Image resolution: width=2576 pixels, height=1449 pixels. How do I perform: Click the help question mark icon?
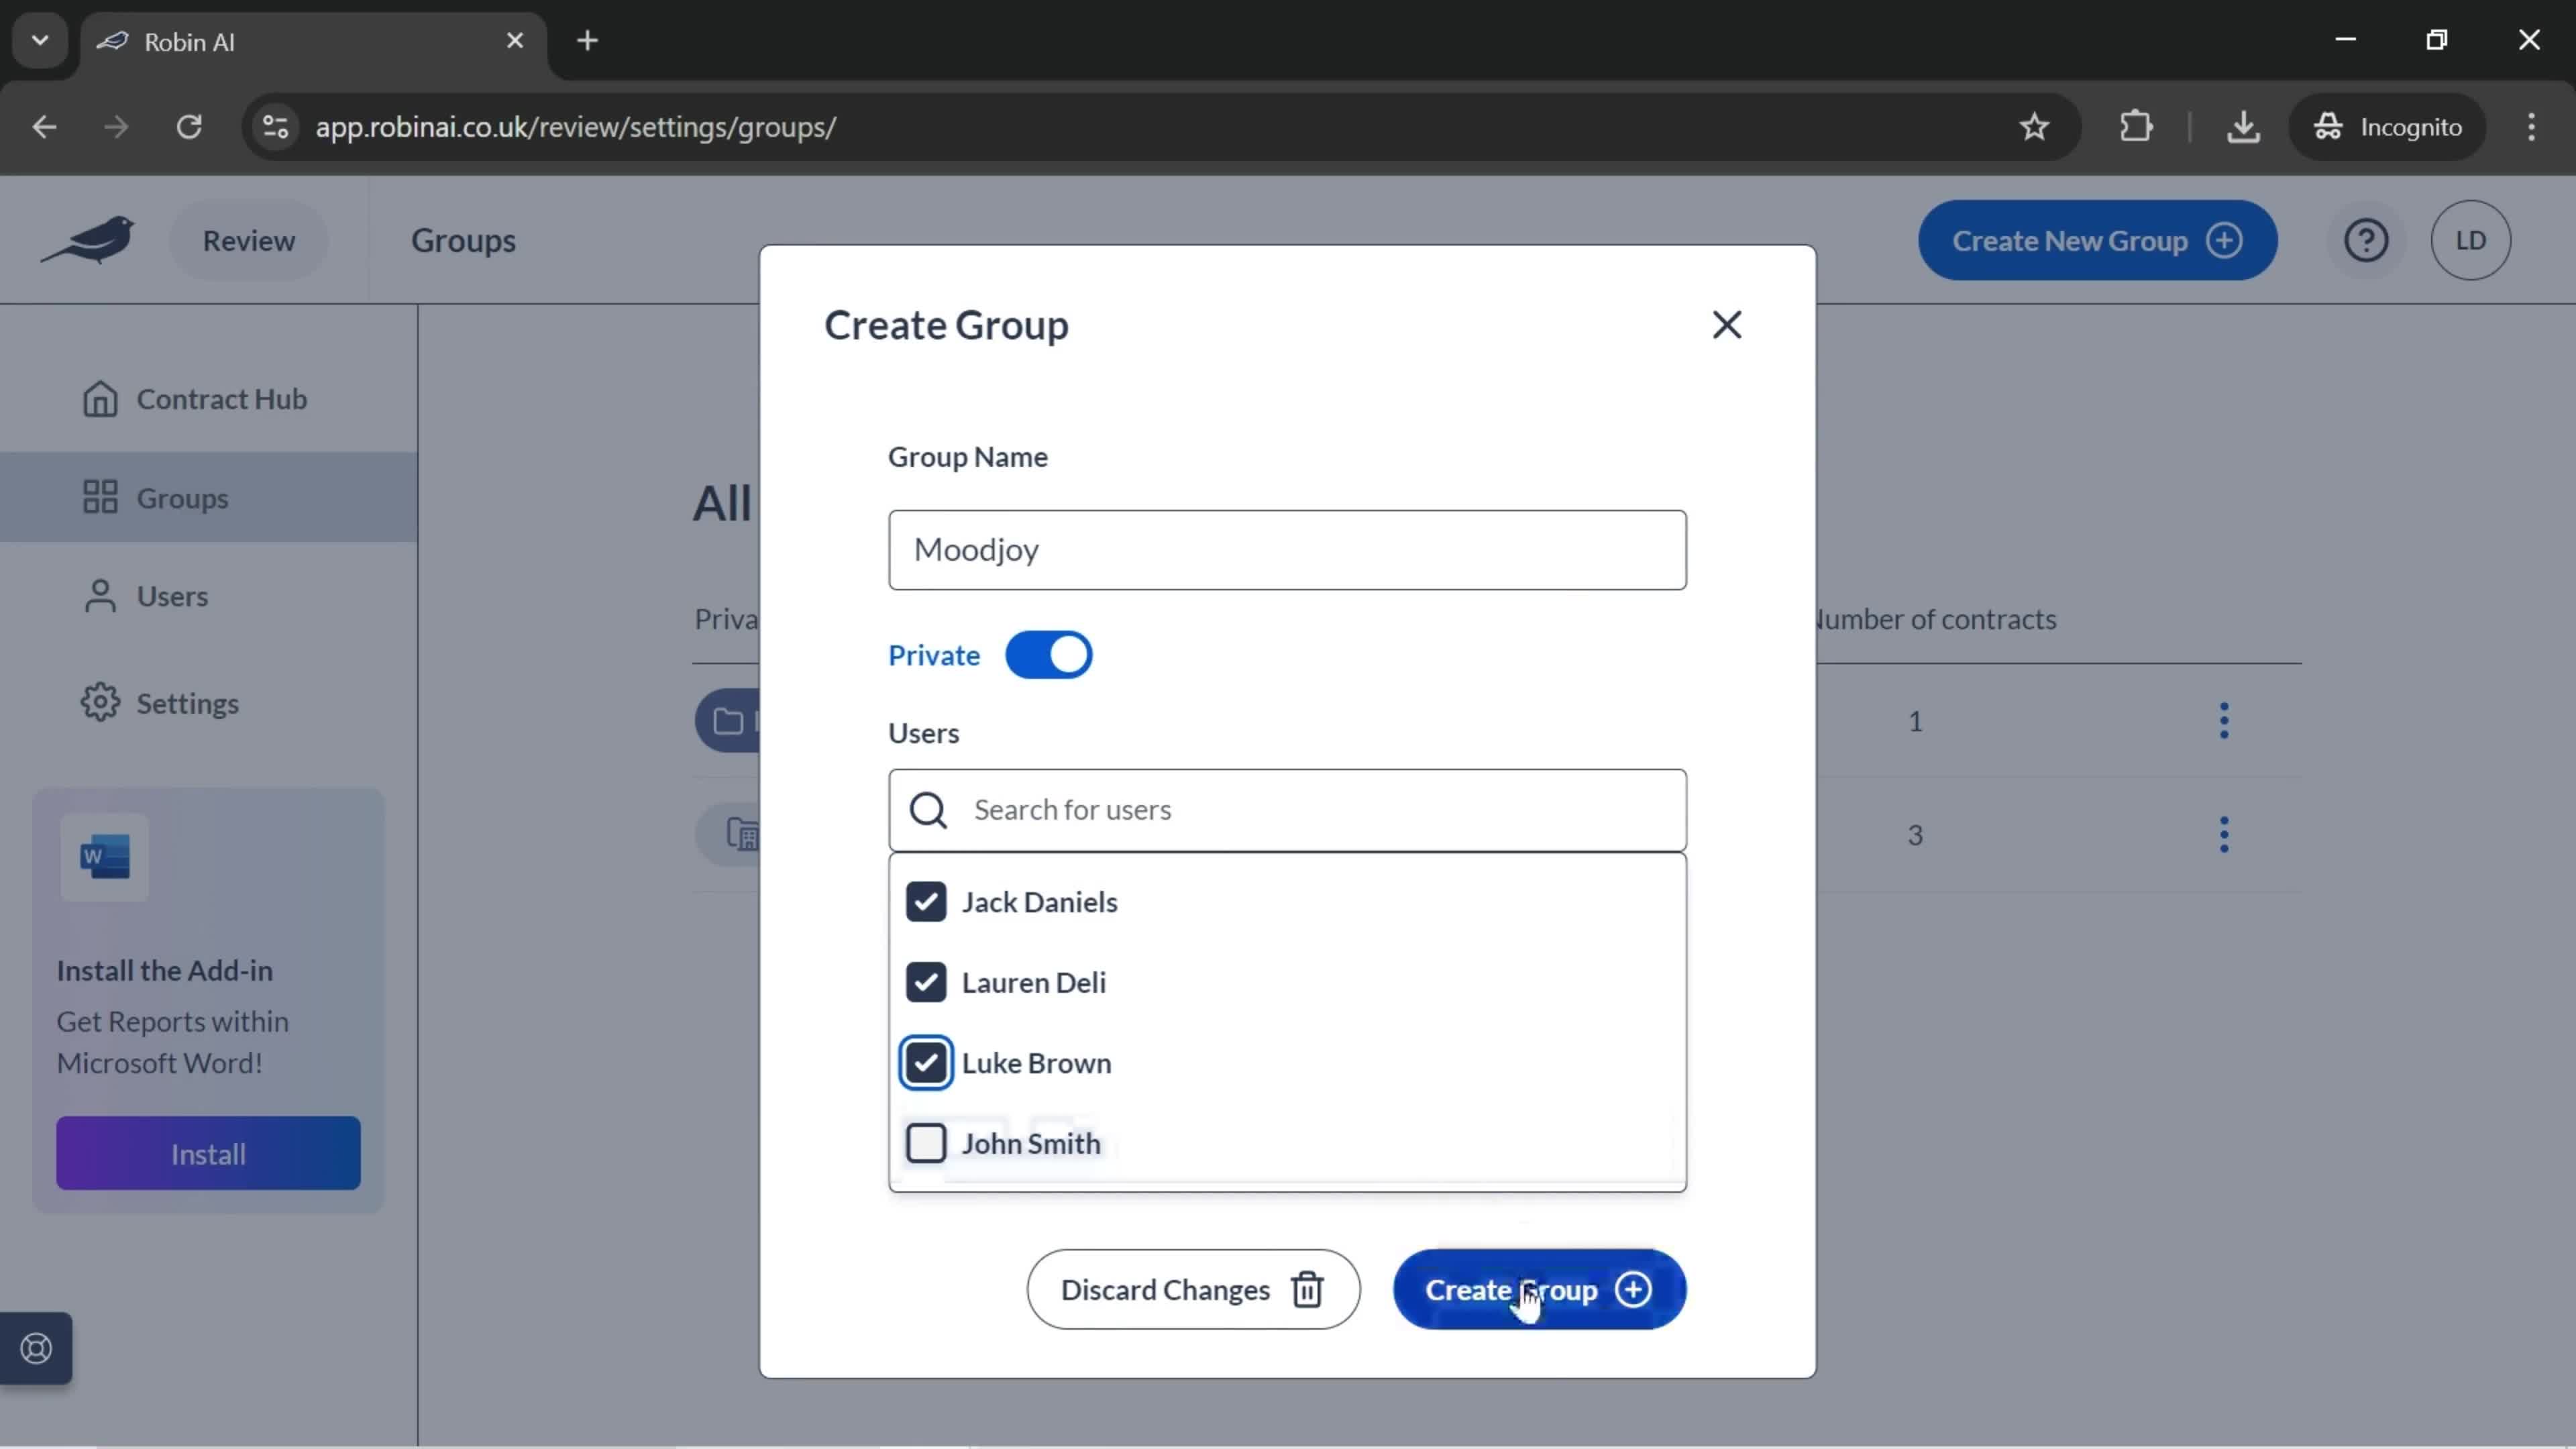point(2367,239)
